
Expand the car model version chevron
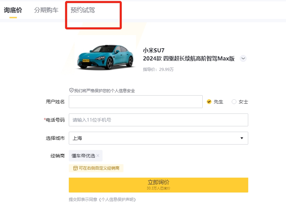click(243, 58)
